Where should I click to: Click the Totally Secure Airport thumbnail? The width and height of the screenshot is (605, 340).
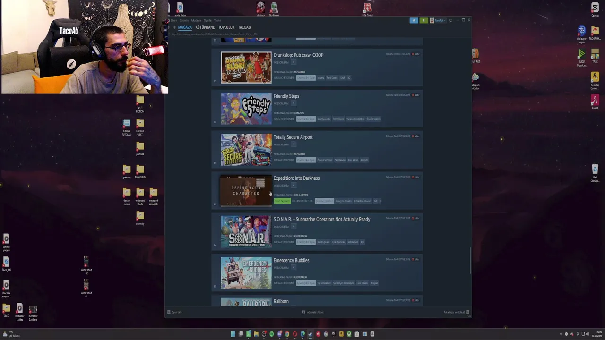coord(246,150)
